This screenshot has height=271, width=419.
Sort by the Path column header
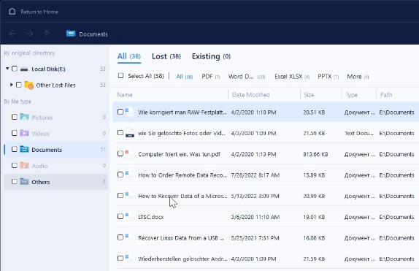386,95
